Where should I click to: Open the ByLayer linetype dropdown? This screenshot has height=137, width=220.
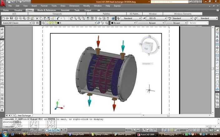tap(151, 23)
